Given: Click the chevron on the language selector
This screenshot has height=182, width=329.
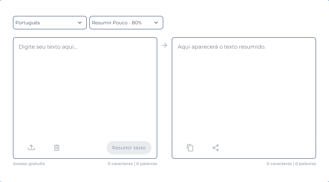Looking at the screenshot, I should click(80, 23).
